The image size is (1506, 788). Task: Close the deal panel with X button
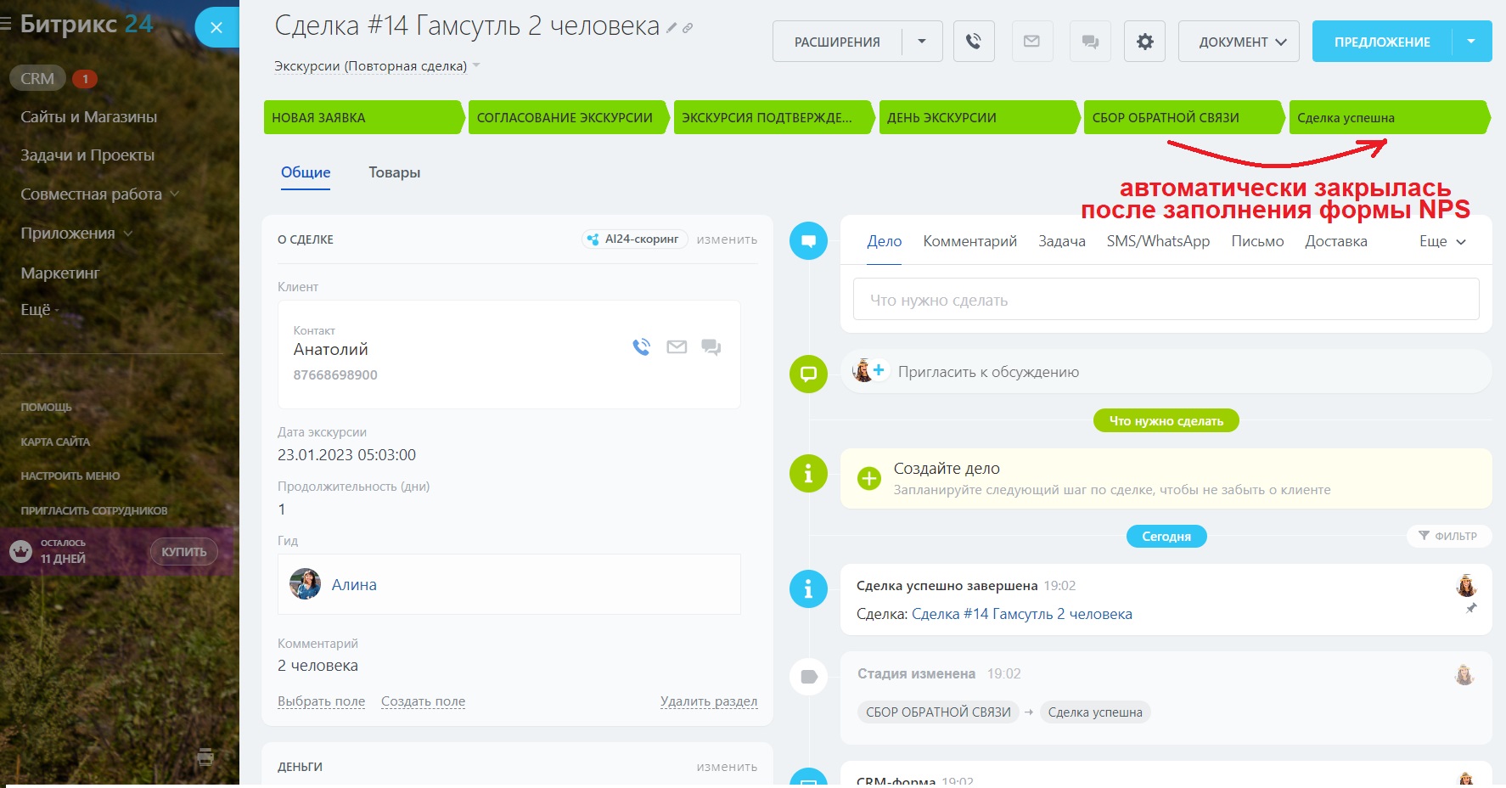pos(216,28)
